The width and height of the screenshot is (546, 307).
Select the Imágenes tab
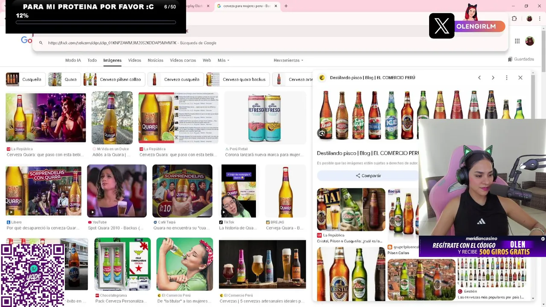pos(112,60)
